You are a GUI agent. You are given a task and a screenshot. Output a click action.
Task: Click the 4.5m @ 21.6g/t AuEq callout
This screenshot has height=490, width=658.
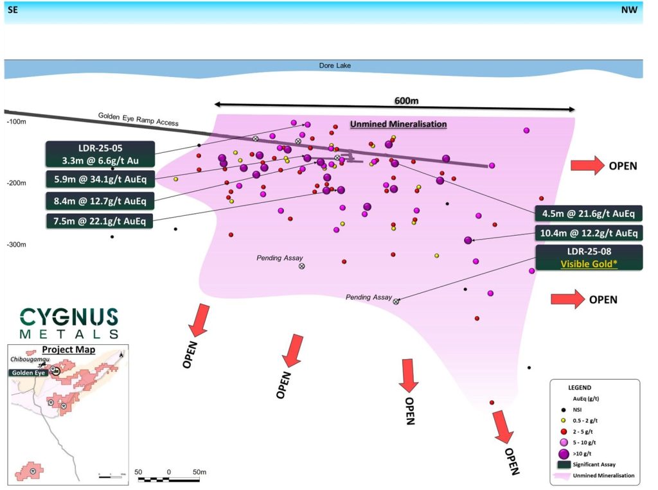(588, 213)
